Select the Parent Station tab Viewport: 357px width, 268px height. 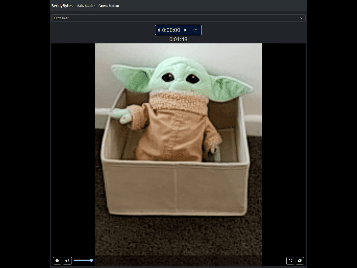(108, 5)
